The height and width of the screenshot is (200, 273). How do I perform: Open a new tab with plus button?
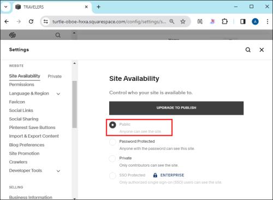(x=98, y=7)
